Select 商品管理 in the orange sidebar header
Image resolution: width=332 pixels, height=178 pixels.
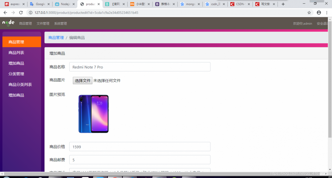(22, 42)
